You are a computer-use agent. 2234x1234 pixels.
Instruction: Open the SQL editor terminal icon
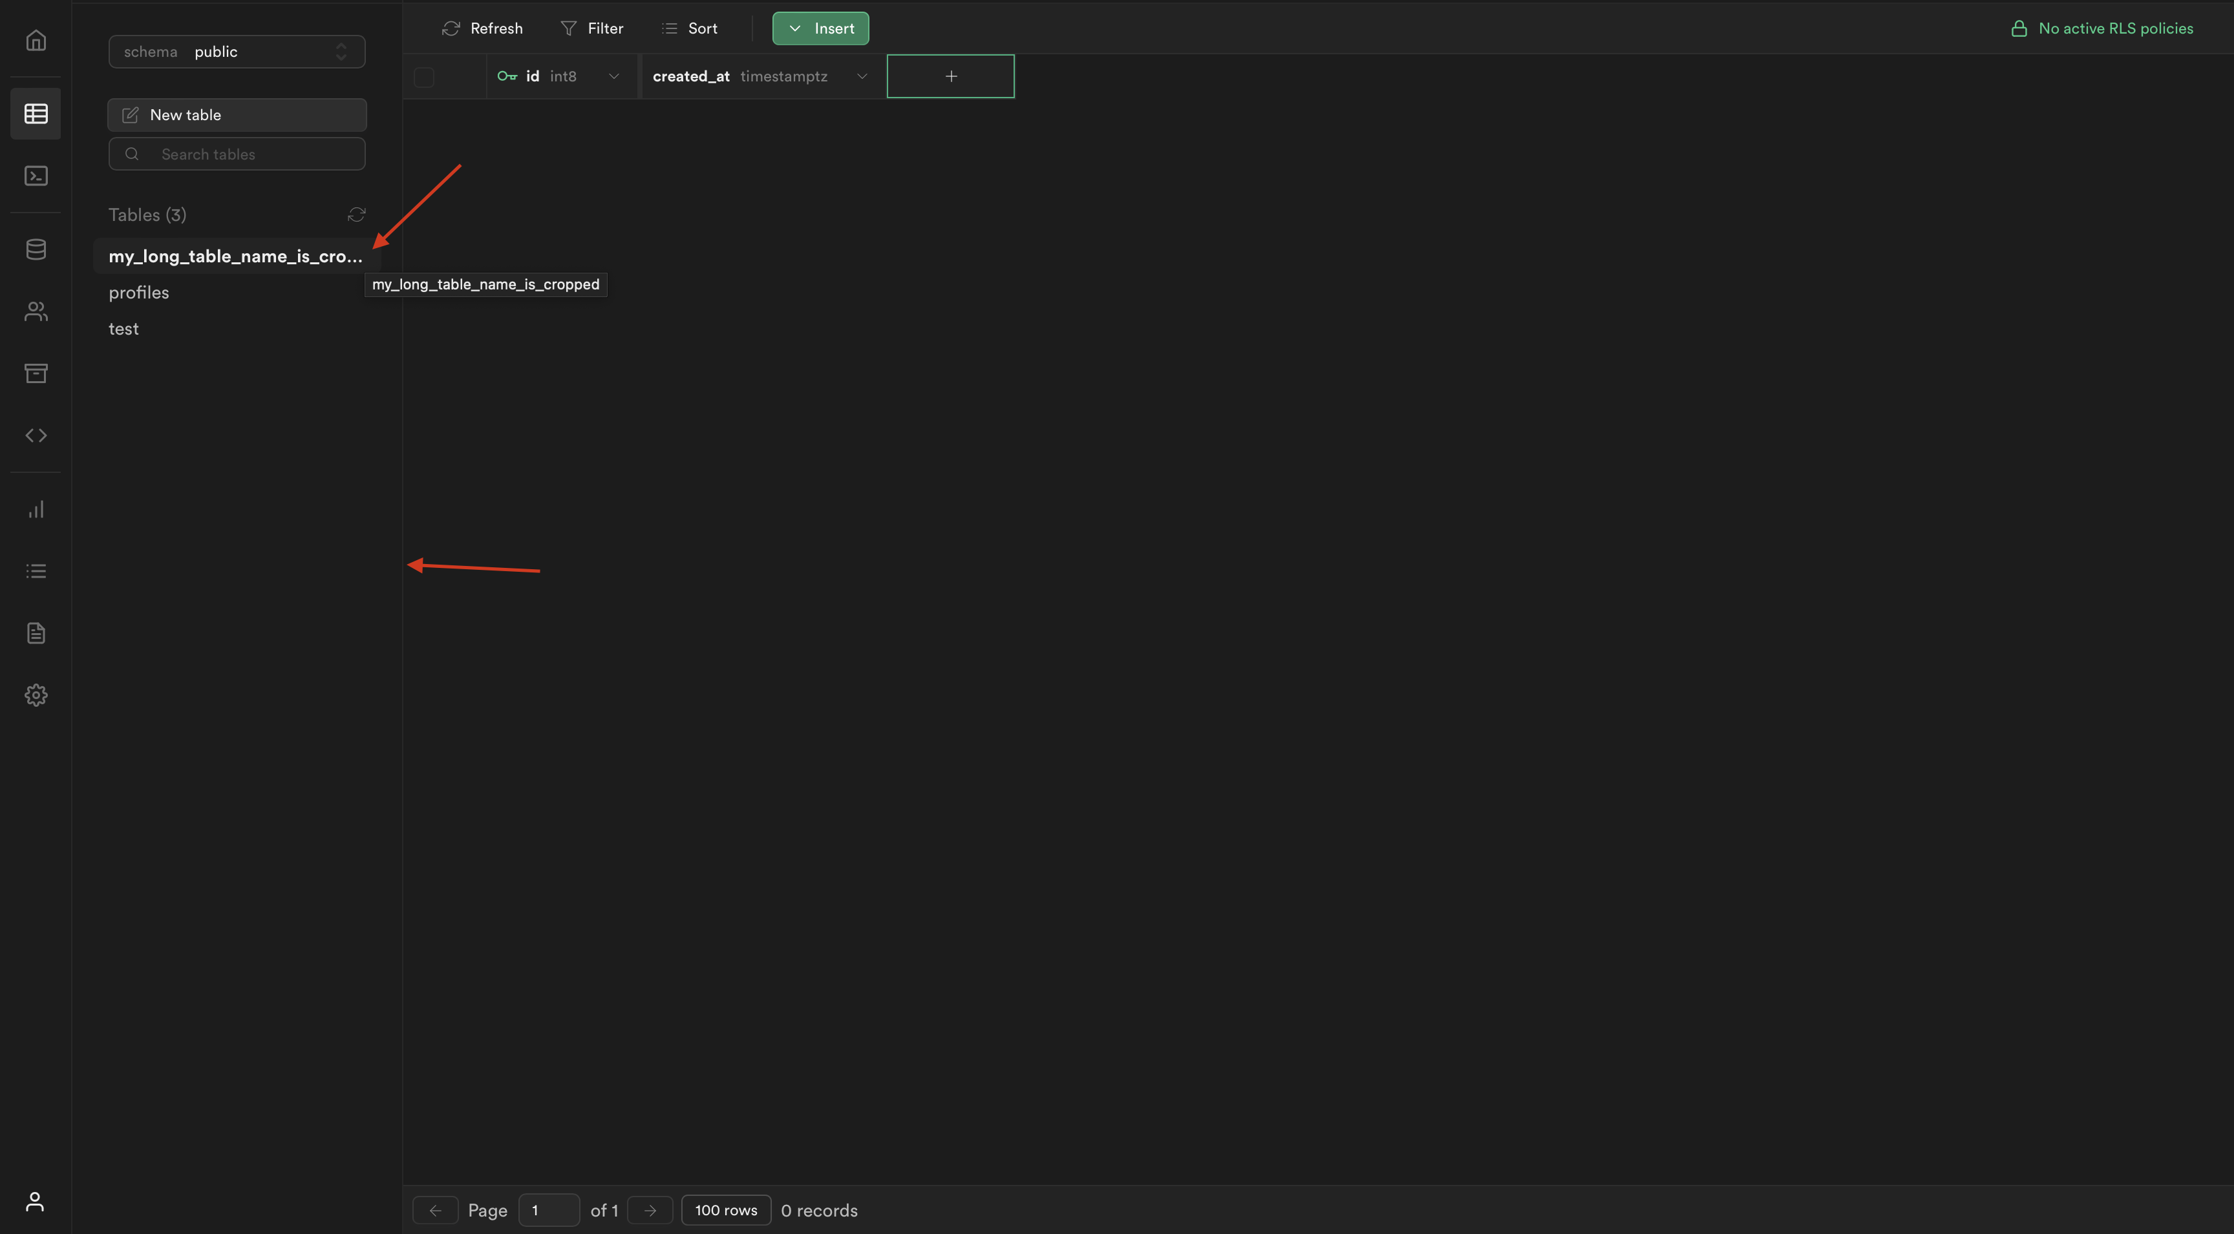36,176
